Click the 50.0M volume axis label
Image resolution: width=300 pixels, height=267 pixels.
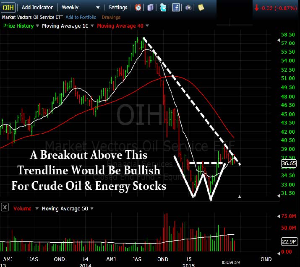click(289, 228)
